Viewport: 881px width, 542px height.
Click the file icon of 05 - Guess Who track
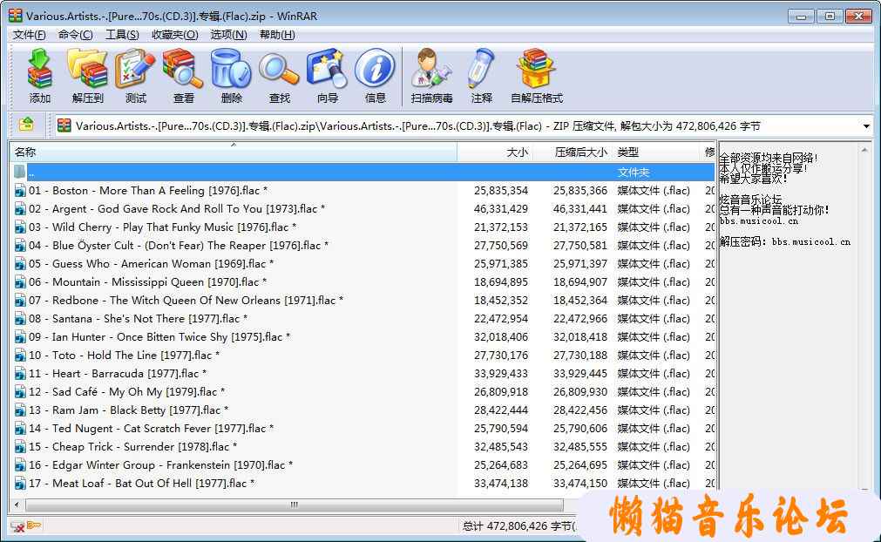(x=20, y=264)
